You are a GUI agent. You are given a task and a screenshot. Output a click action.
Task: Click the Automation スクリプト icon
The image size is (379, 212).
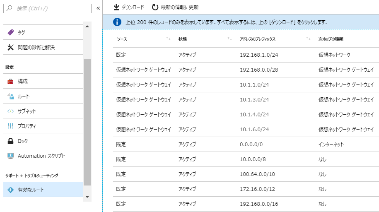(11, 156)
